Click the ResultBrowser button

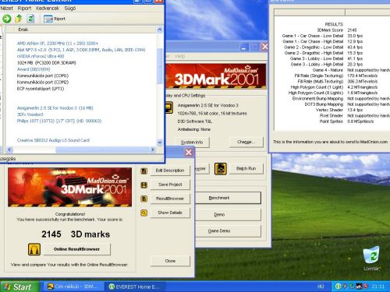pyautogui.click(x=170, y=199)
